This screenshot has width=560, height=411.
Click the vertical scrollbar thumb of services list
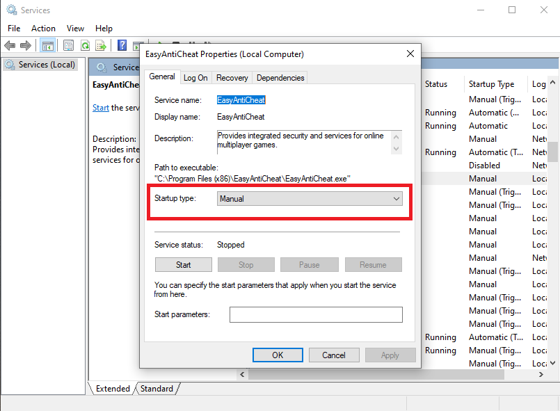click(553, 152)
